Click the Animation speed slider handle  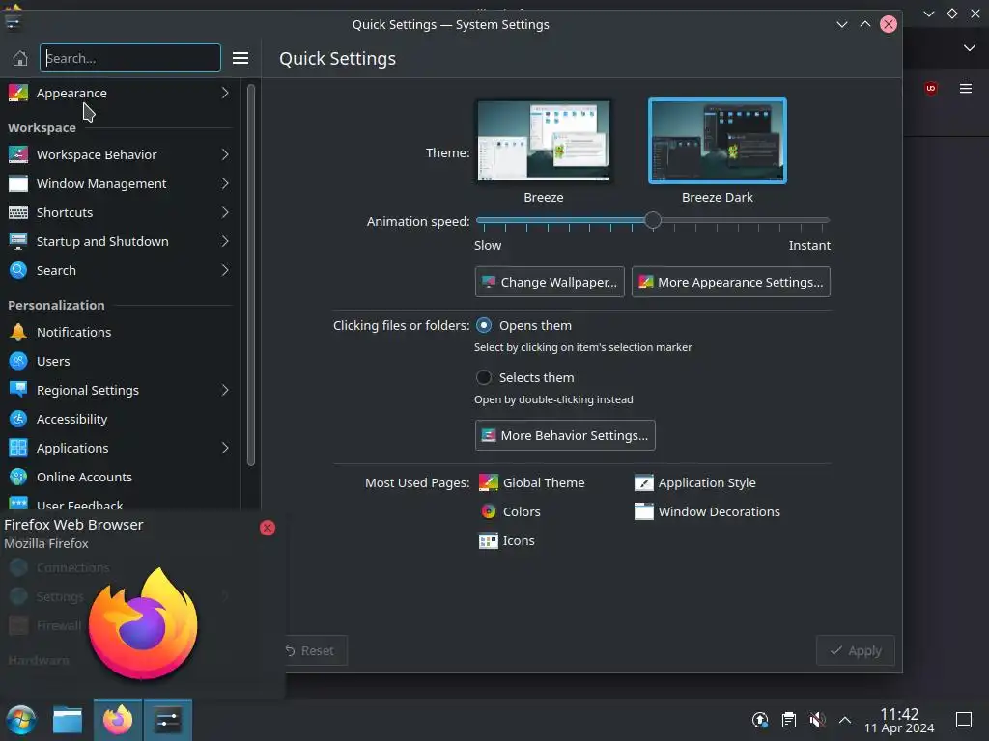coord(653,220)
